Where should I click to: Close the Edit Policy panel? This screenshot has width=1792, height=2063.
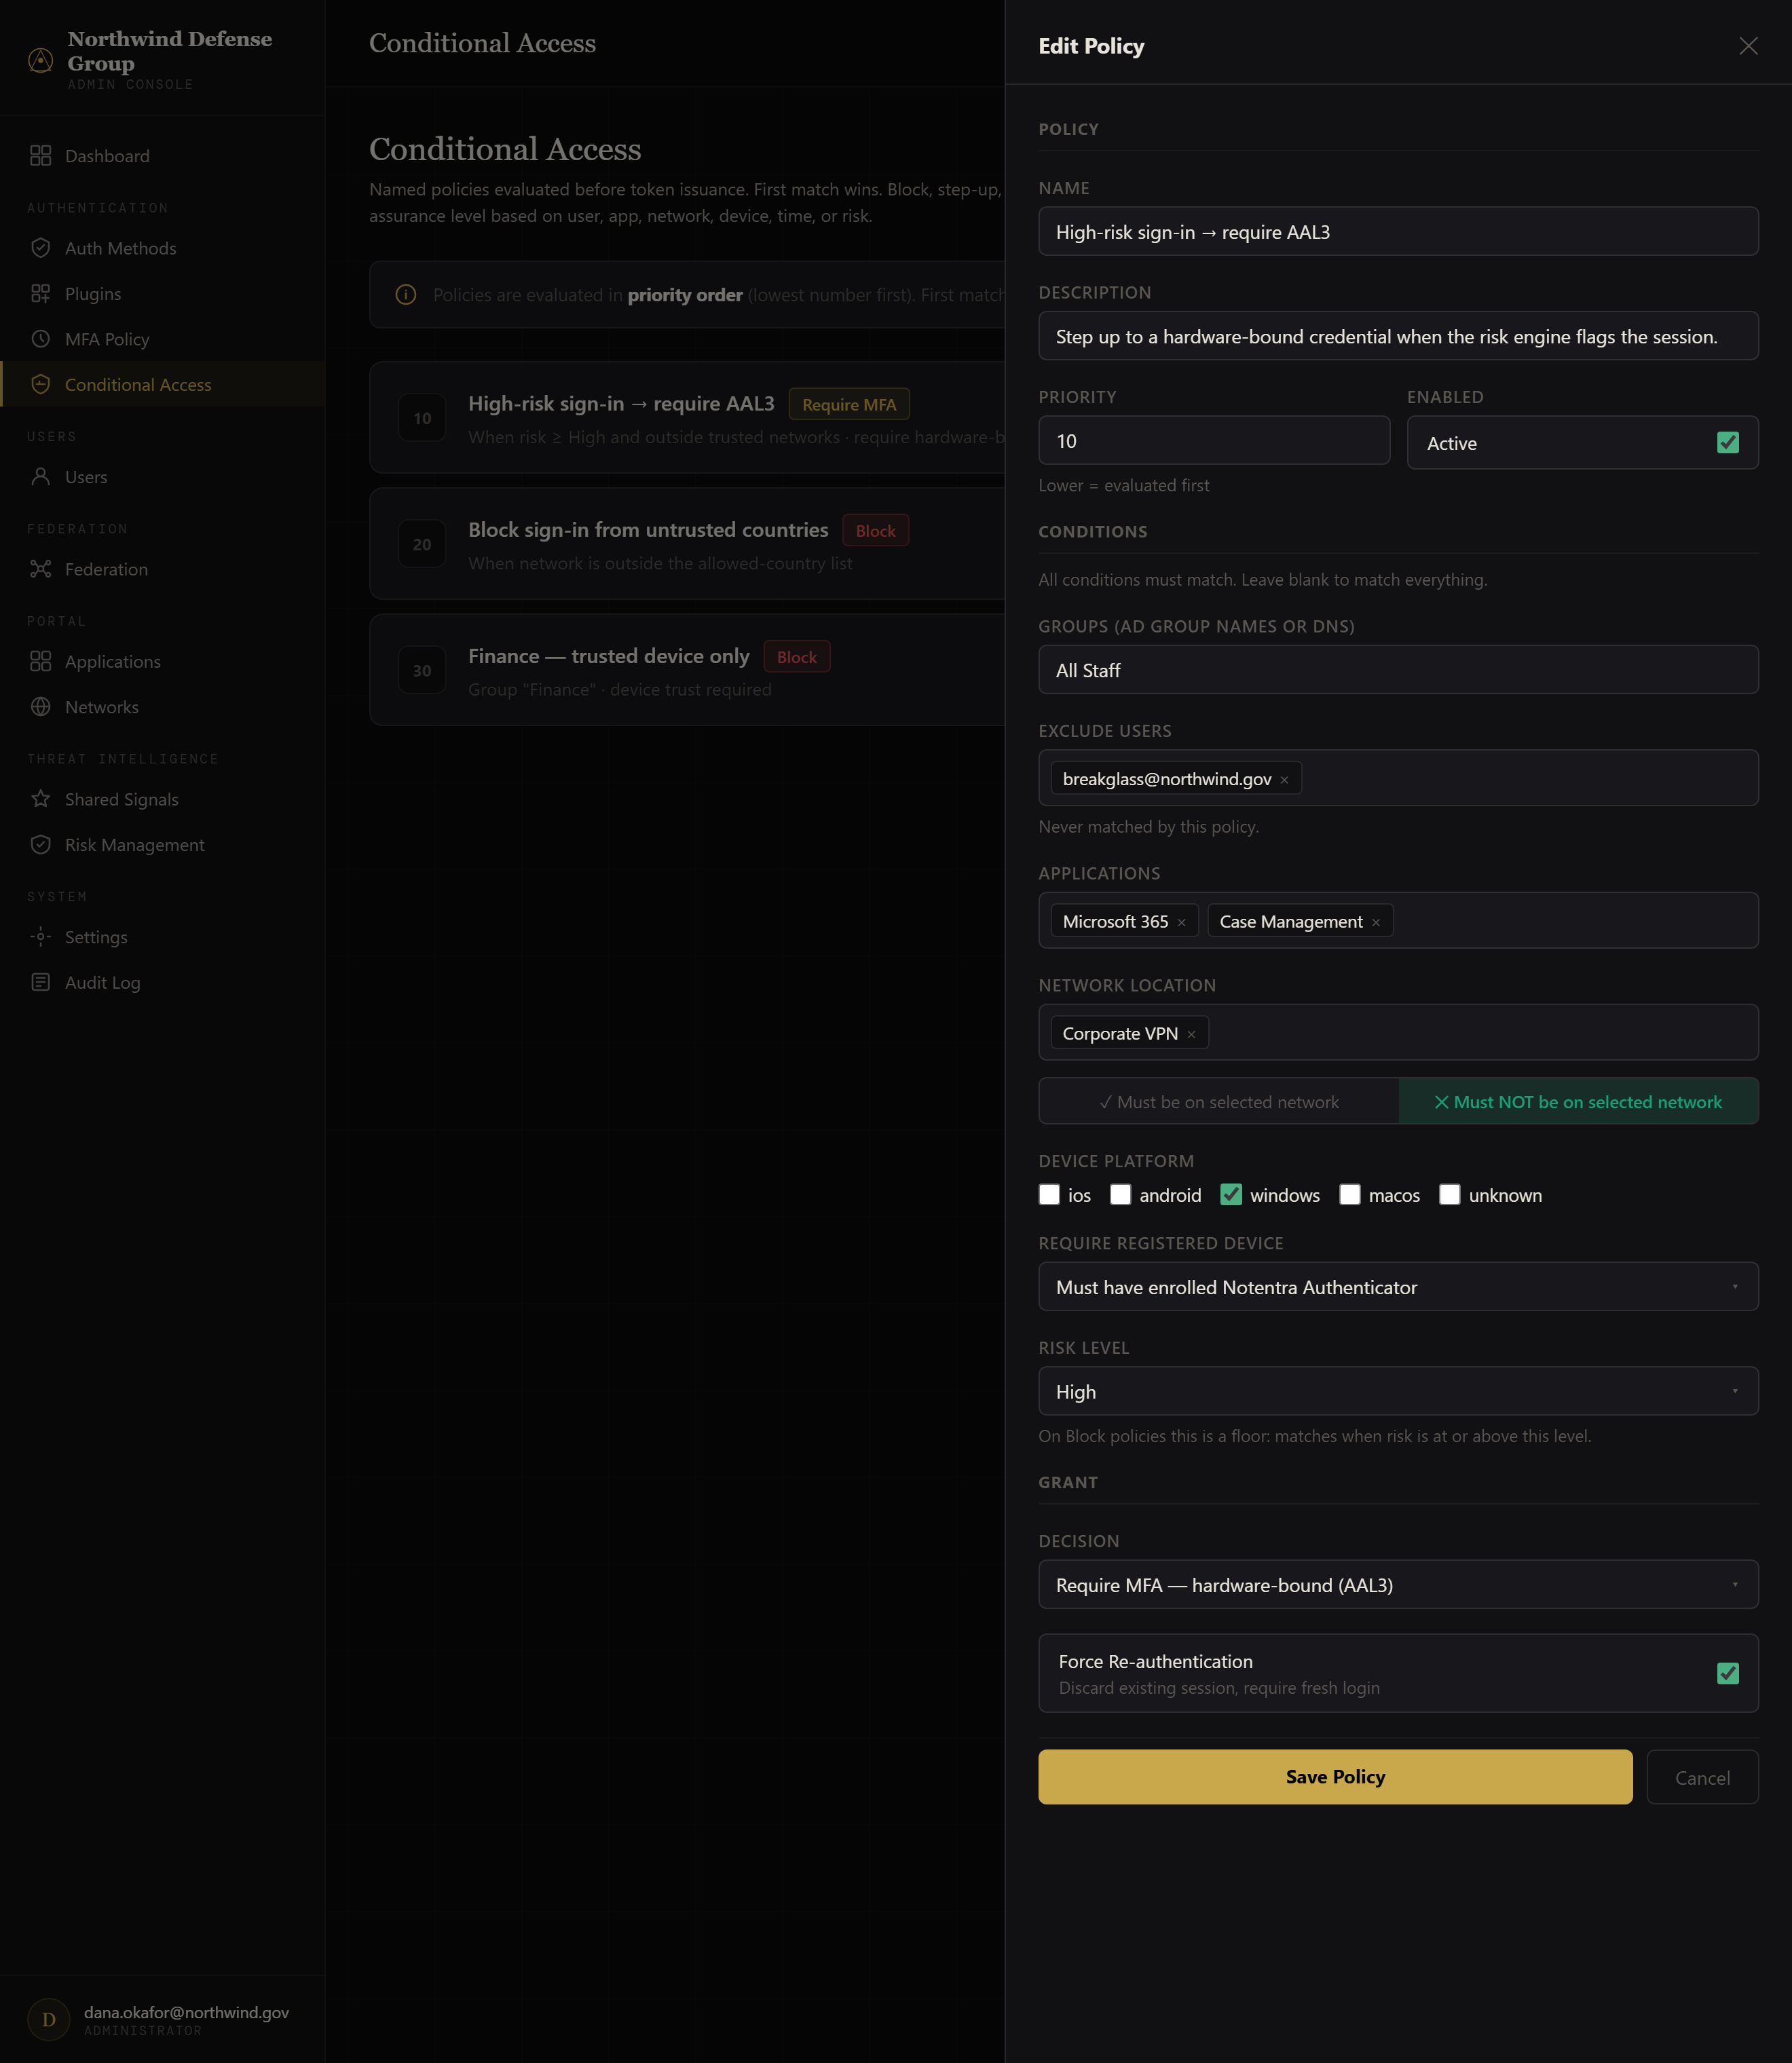1747,46
